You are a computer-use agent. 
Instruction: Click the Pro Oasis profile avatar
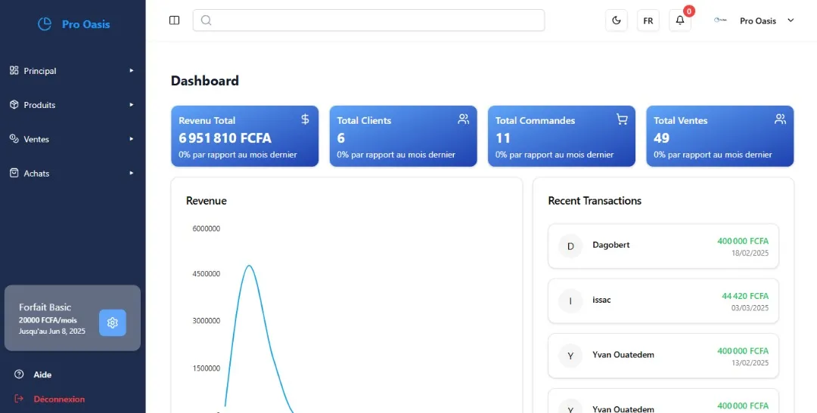tap(720, 20)
